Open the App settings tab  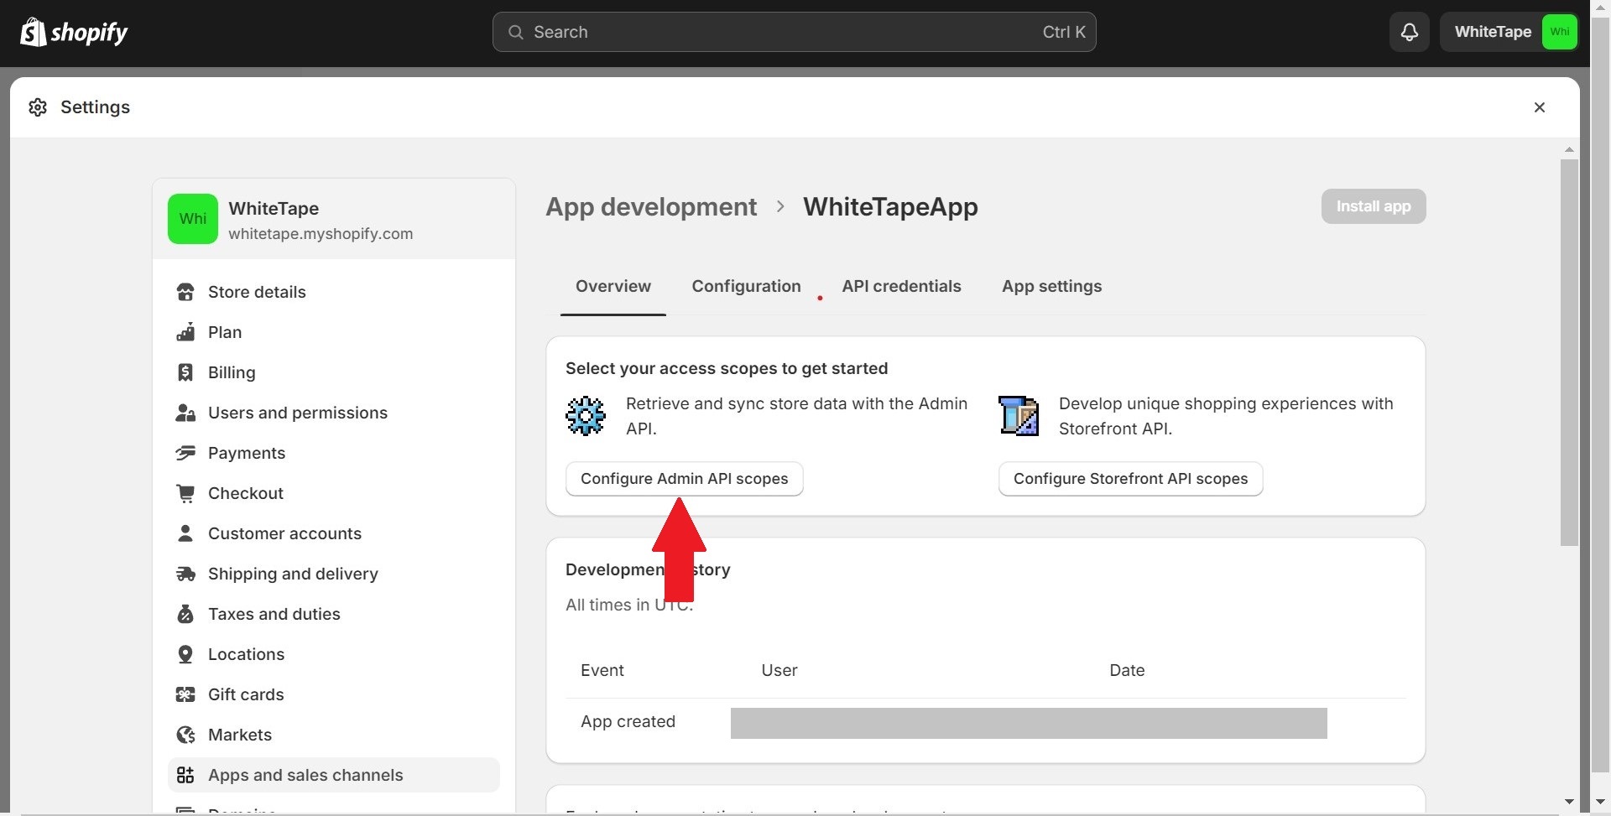point(1051,286)
